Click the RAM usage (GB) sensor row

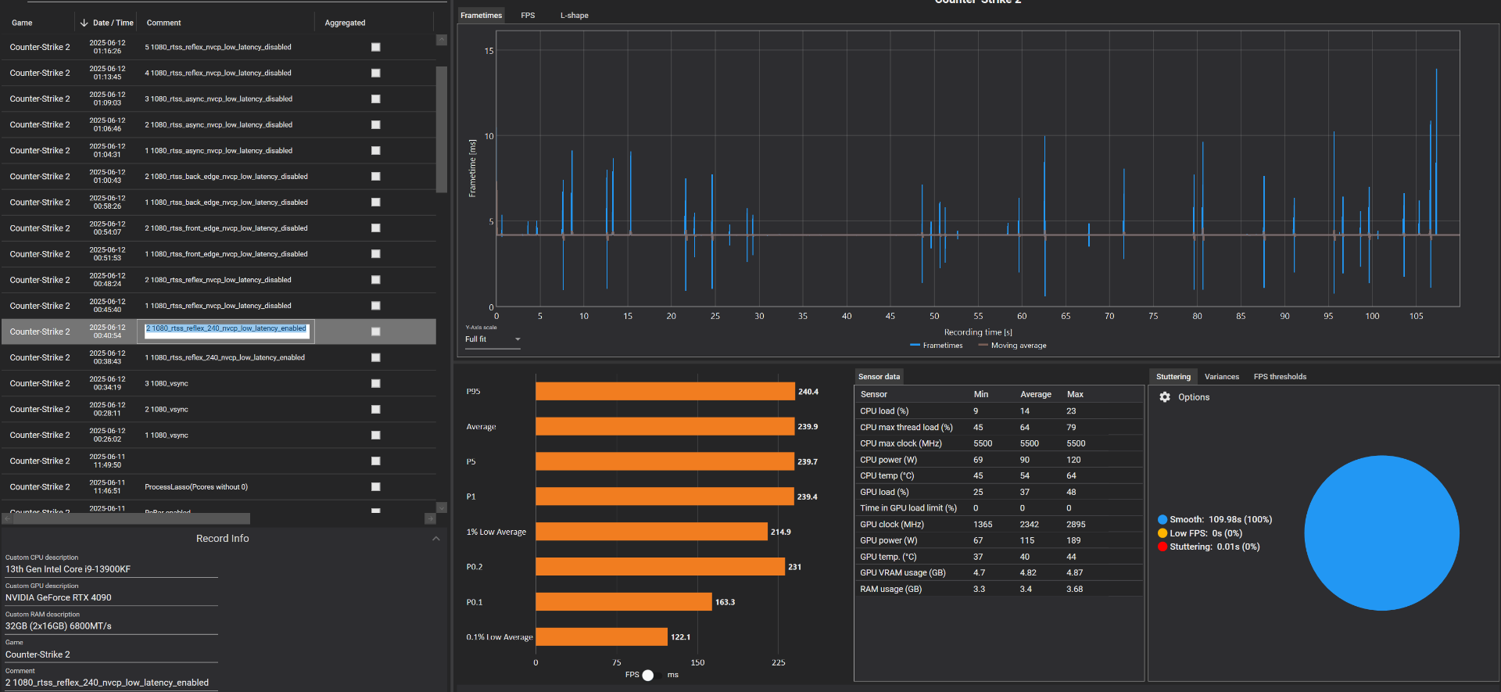998,589
